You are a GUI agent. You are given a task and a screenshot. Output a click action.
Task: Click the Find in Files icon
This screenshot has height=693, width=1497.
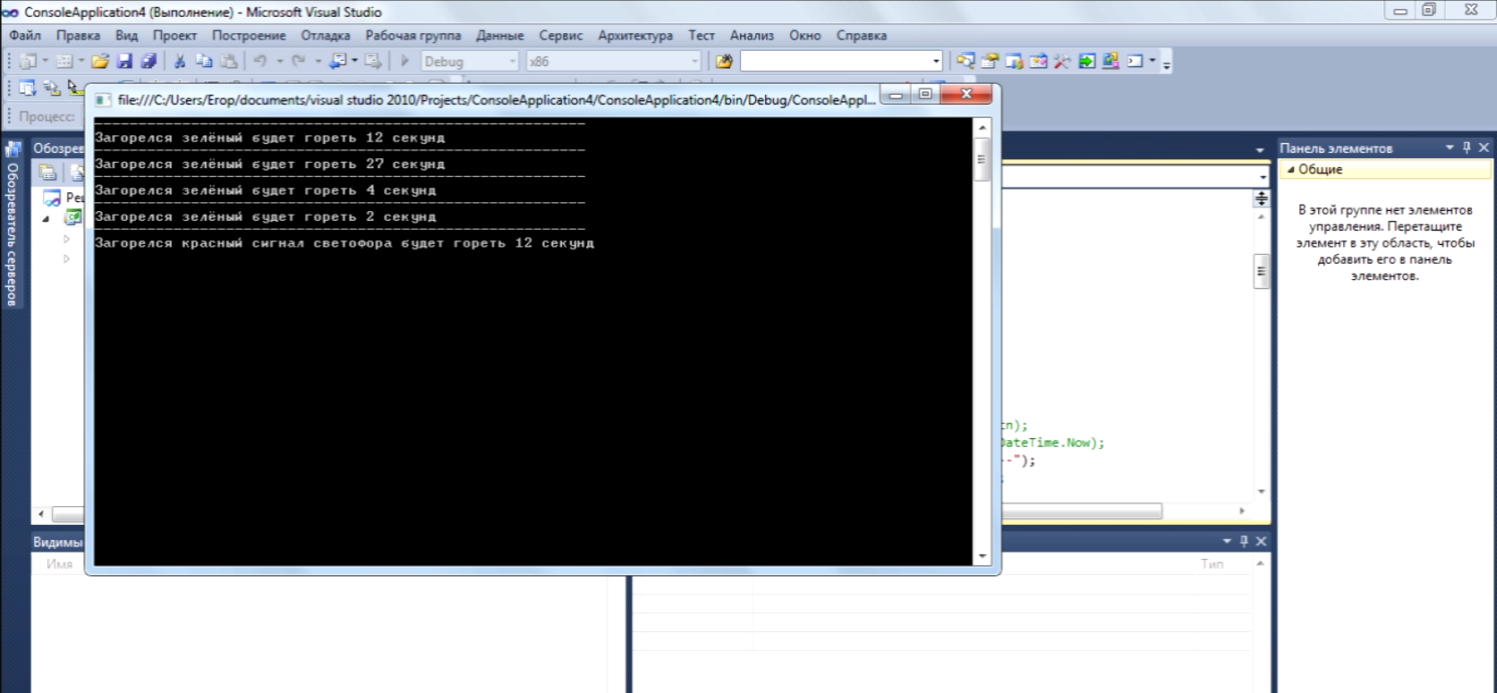(x=724, y=62)
